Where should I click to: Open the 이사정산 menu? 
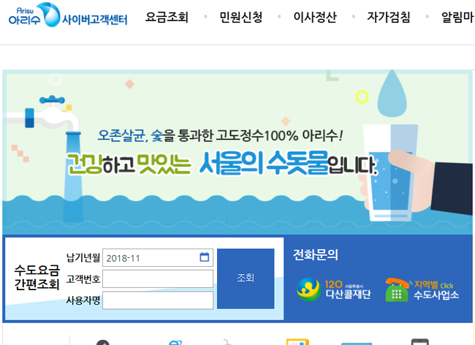point(315,17)
